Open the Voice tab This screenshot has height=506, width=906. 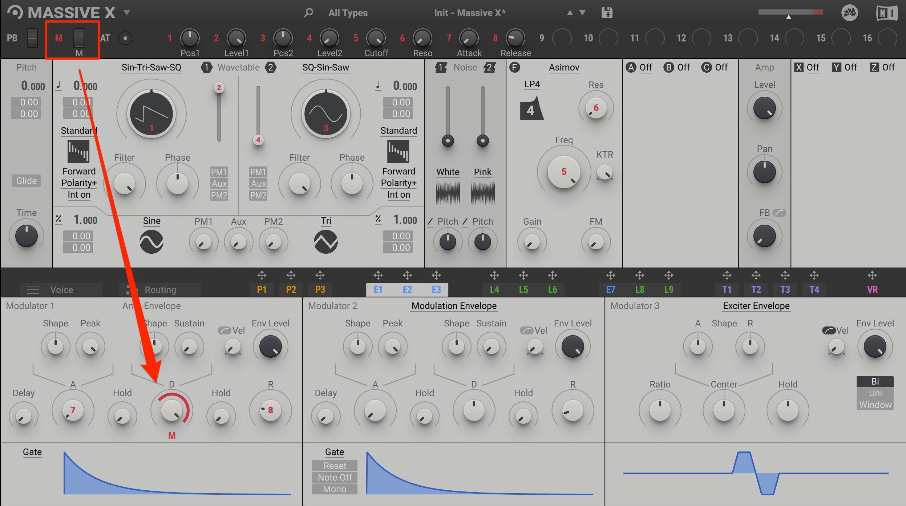(61, 290)
